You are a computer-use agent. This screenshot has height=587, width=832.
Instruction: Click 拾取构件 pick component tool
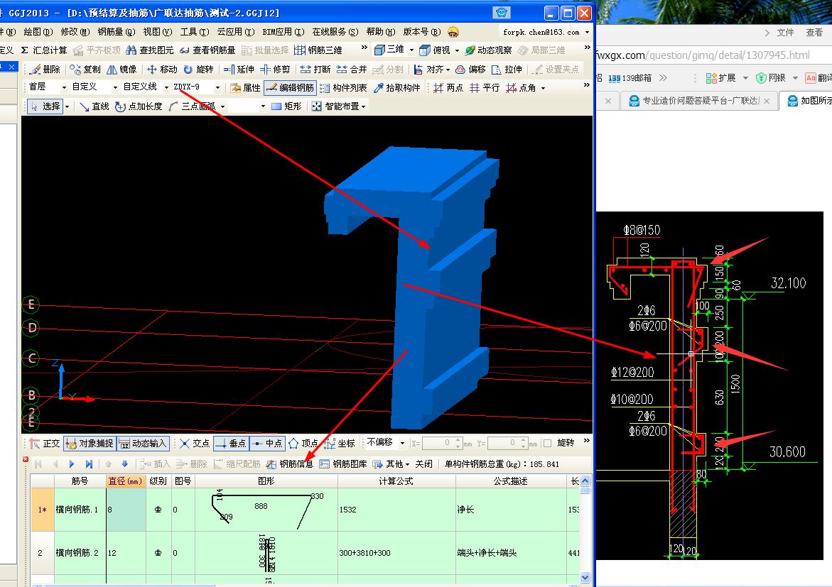397,88
